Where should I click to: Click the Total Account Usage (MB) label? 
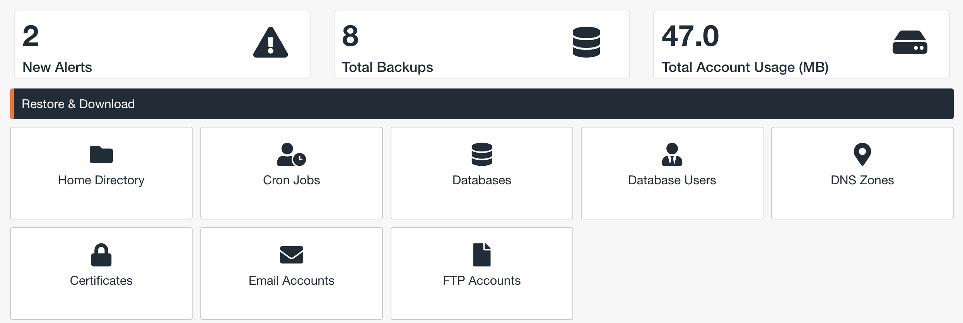tap(745, 67)
